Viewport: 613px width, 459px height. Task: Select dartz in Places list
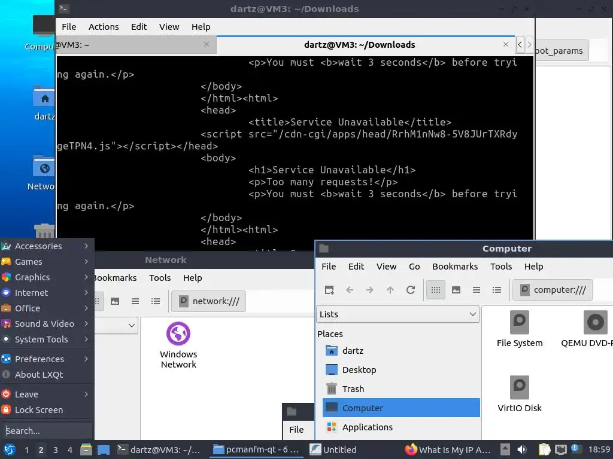pyautogui.click(x=401, y=350)
